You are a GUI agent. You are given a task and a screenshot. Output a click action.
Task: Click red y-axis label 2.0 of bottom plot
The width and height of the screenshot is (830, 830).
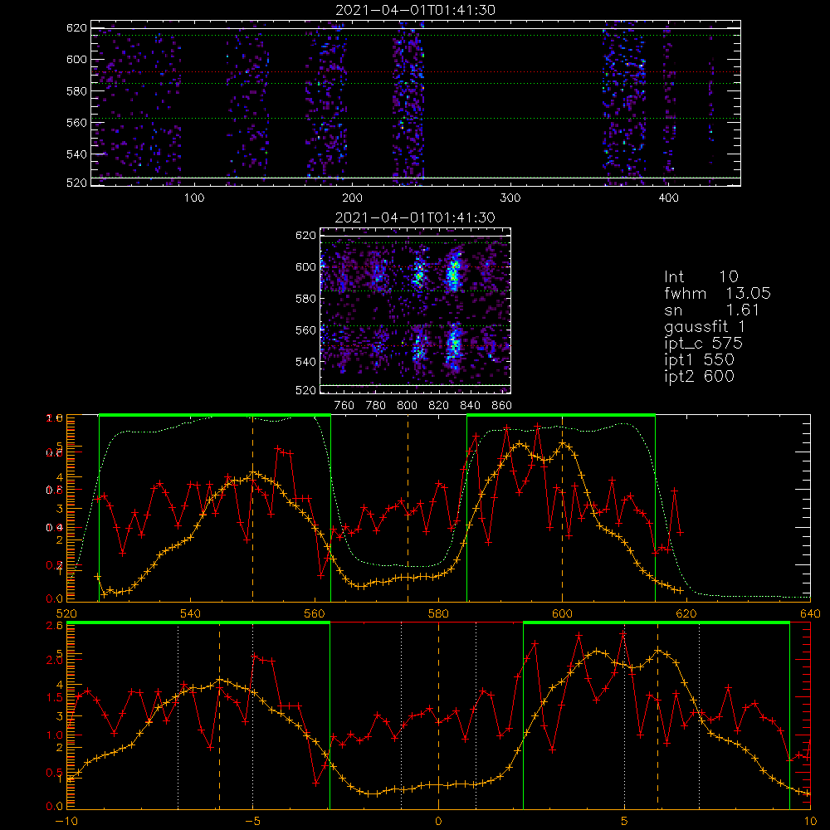[x=55, y=660]
